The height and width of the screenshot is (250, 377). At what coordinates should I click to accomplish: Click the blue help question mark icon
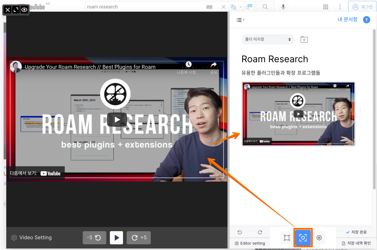[367, 20]
